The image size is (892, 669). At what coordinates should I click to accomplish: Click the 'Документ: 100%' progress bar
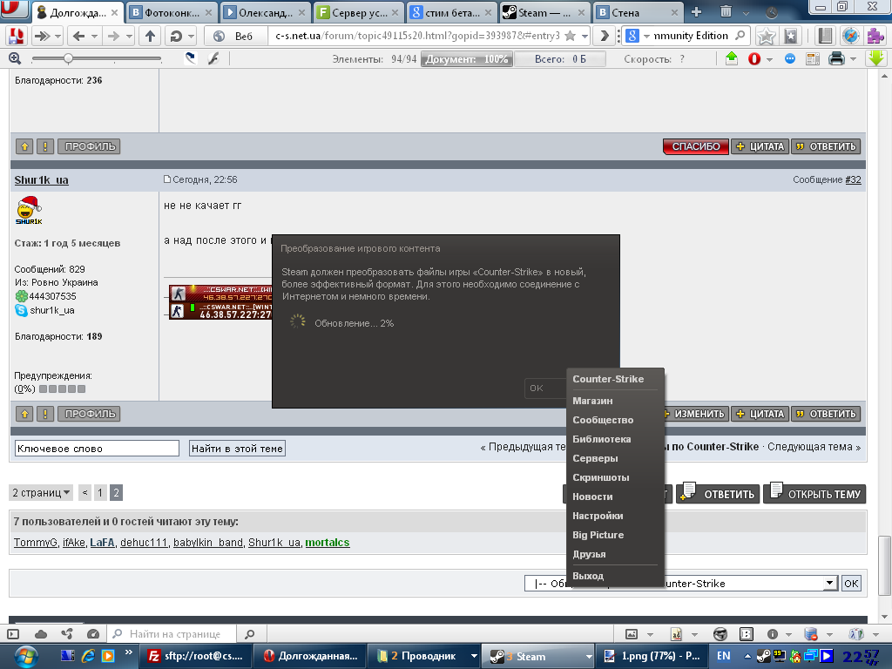point(467,59)
